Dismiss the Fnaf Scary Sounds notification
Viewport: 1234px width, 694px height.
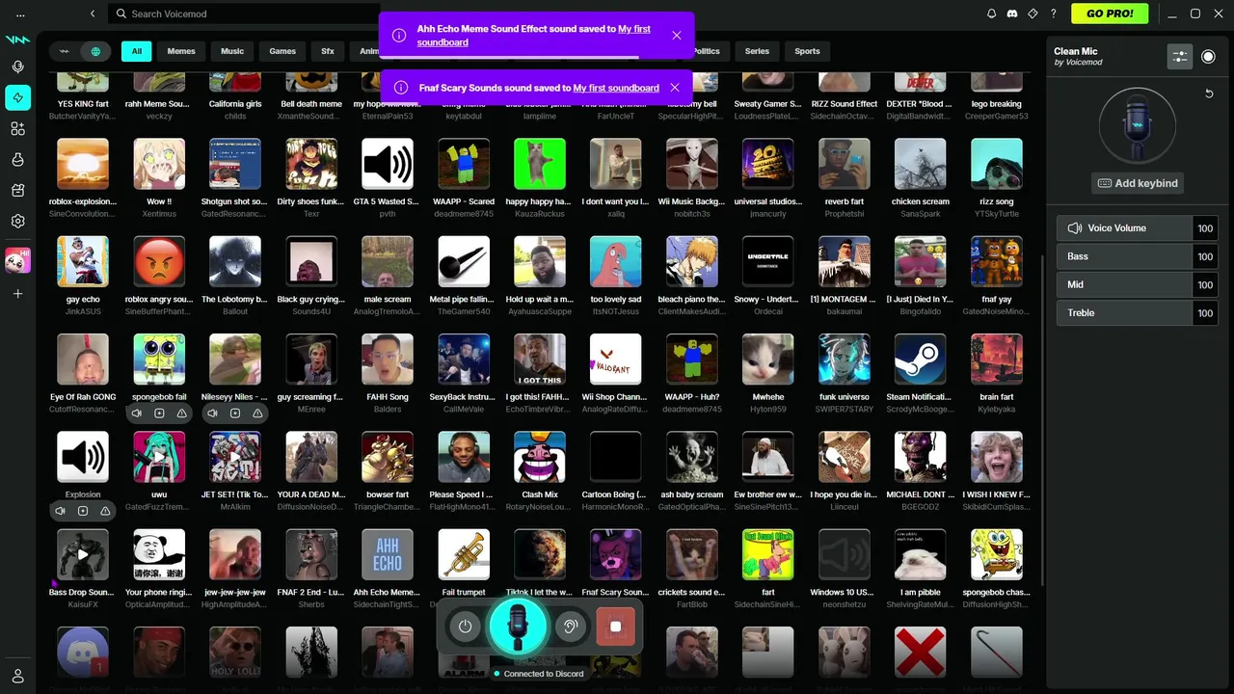(675, 88)
